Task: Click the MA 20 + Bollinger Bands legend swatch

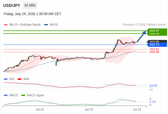Action: (x=6, y=25)
